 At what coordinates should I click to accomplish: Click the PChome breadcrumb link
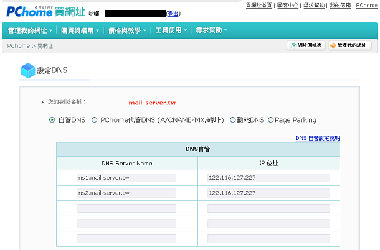tap(19, 46)
